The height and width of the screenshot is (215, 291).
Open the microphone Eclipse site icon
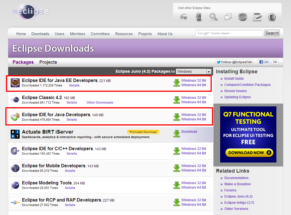coord(199,17)
